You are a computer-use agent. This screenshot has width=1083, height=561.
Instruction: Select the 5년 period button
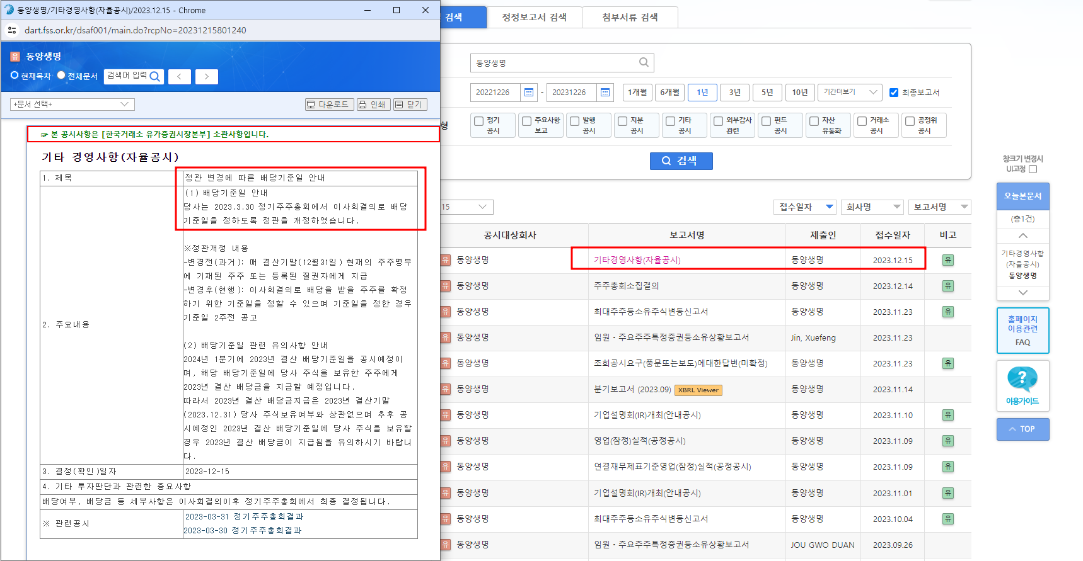pyautogui.click(x=767, y=92)
